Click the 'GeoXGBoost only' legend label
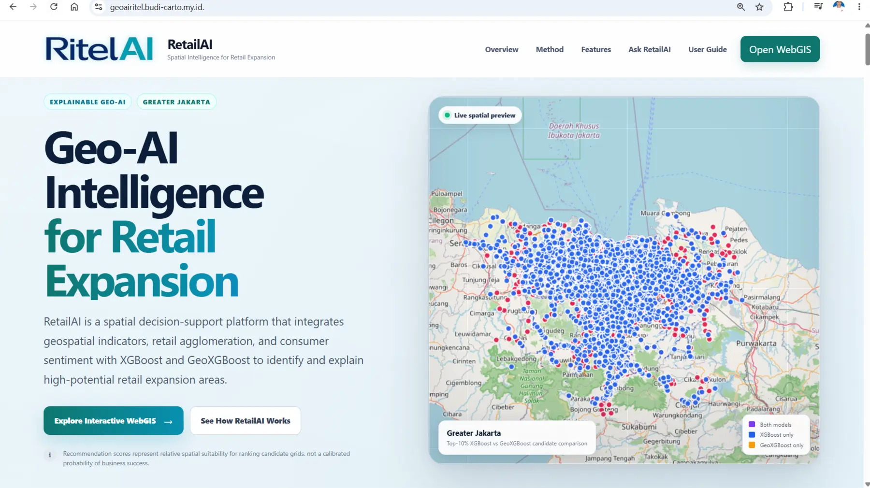 782,445
